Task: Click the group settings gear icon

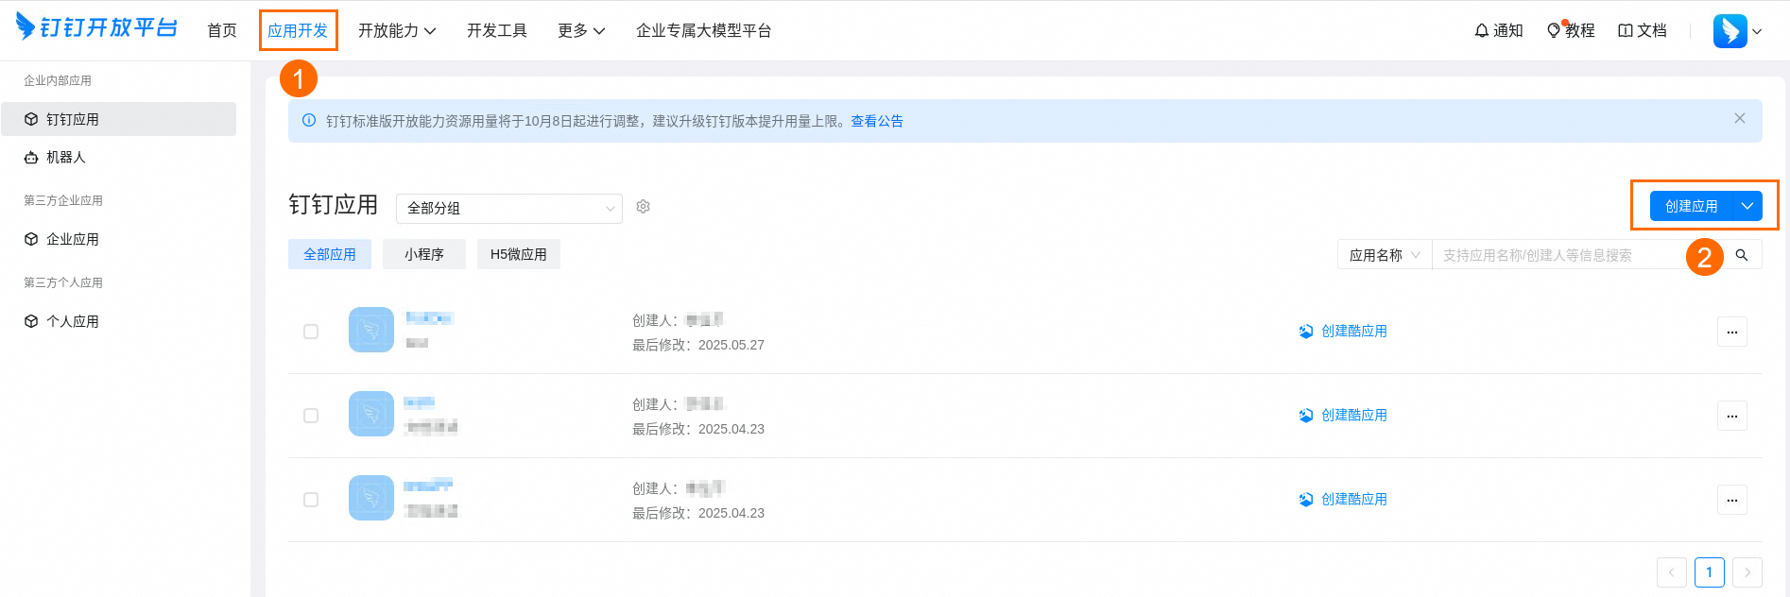Action: [x=644, y=207]
